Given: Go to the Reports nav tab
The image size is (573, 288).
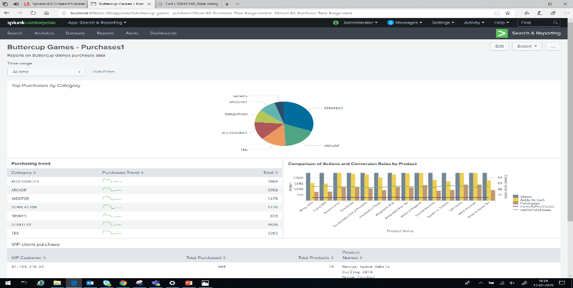Looking at the screenshot, I should 105,33.
